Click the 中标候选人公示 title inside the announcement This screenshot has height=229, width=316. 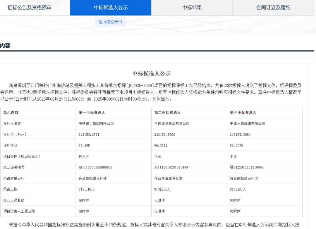[x=151, y=73]
